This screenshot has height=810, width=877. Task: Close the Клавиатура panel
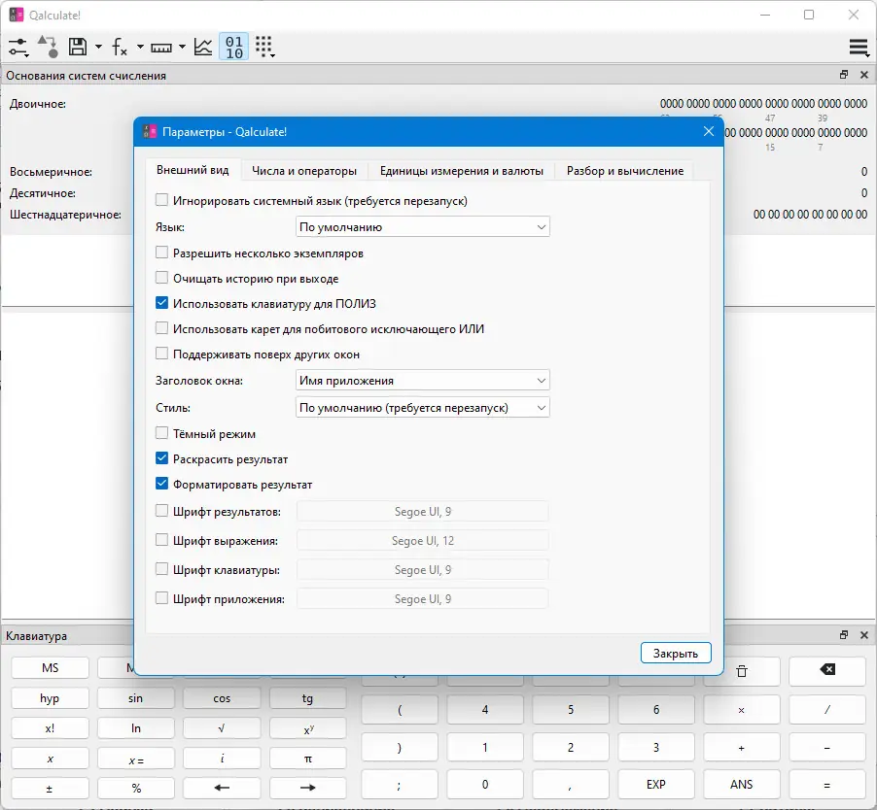point(864,635)
